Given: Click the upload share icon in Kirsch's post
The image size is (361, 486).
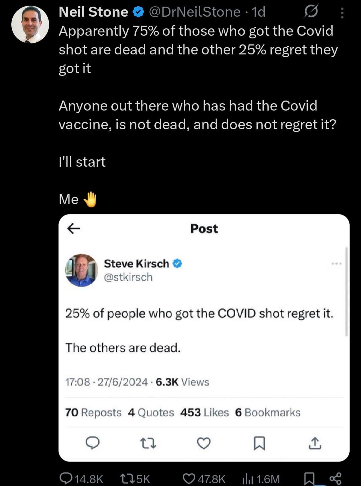Looking at the screenshot, I should pyautogui.click(x=315, y=443).
